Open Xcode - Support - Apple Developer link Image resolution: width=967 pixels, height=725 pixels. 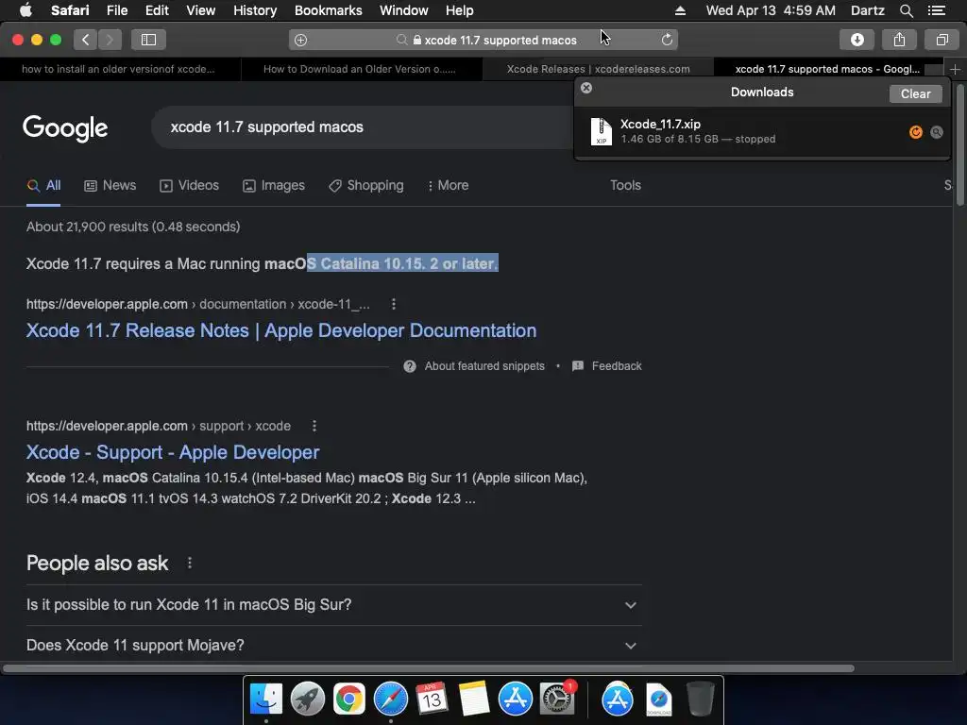[x=173, y=452]
